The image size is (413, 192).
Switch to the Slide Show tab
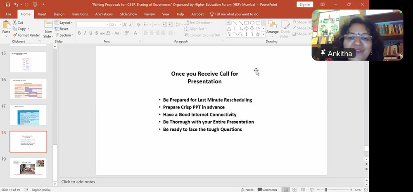click(x=128, y=14)
